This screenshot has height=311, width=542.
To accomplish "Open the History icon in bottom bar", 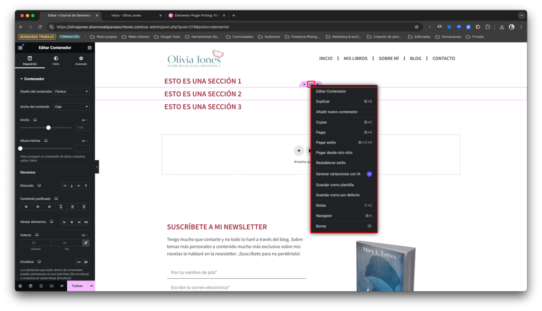I will click(41, 286).
